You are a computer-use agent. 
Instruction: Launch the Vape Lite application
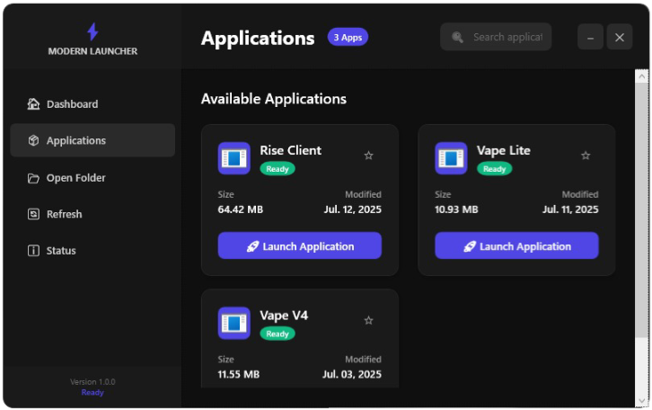pyautogui.click(x=516, y=245)
